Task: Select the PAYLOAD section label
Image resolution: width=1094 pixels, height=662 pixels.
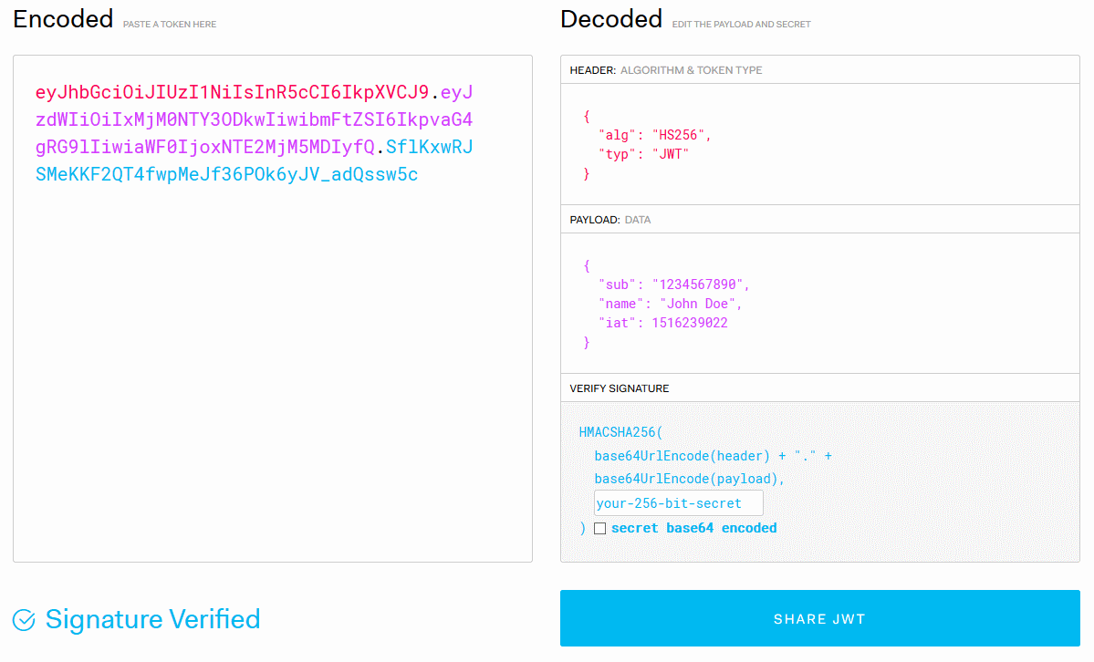Action: (595, 220)
